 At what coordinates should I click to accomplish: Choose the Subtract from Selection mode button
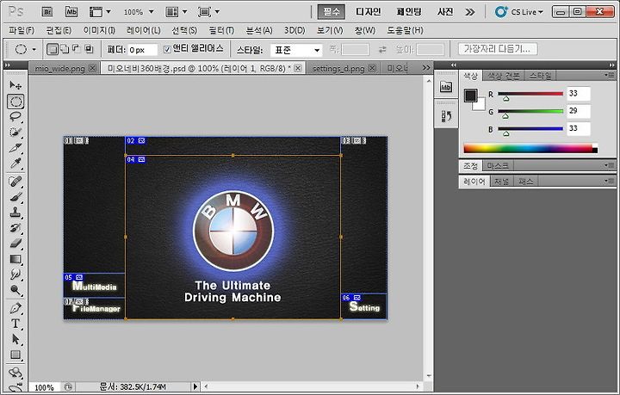coord(77,49)
